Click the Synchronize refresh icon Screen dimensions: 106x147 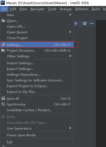pos(3,104)
